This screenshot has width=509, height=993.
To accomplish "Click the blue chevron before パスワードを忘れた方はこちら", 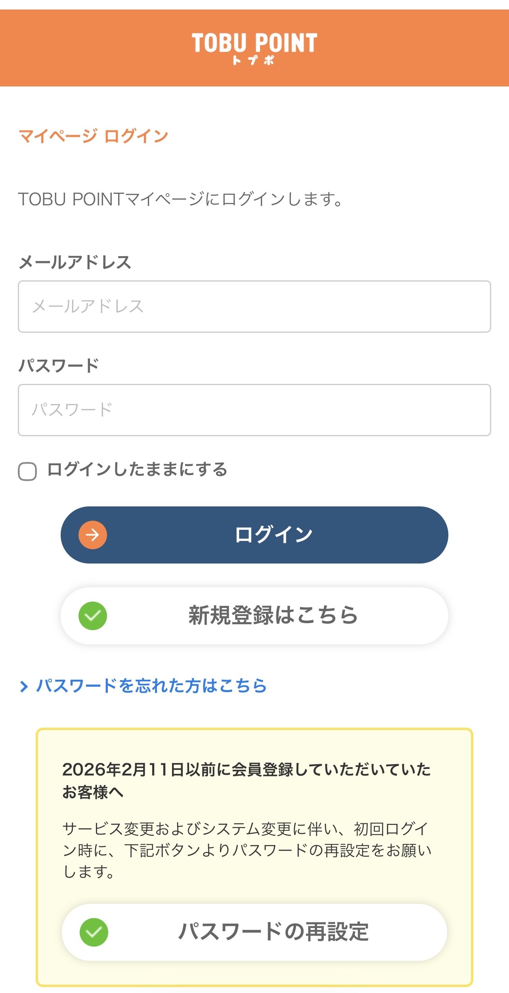I will tap(24, 686).
